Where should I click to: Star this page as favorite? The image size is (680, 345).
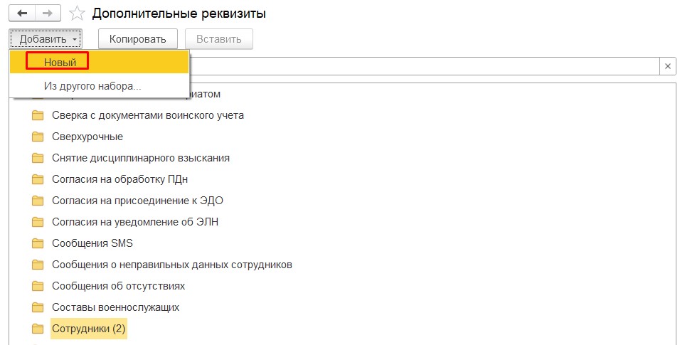click(x=78, y=14)
